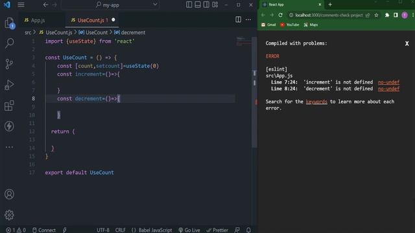The image size is (415, 233).
Task: Open the UseCount.js breadcrumb
Action: click(x=56, y=32)
